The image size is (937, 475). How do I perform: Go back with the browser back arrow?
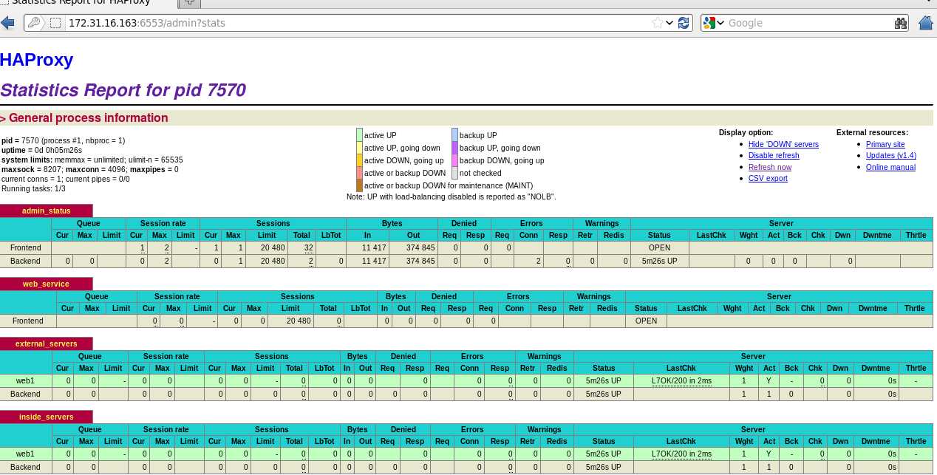click(7, 23)
